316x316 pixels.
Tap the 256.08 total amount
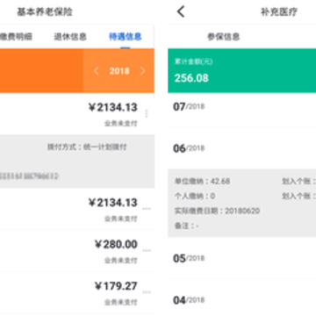click(x=191, y=78)
